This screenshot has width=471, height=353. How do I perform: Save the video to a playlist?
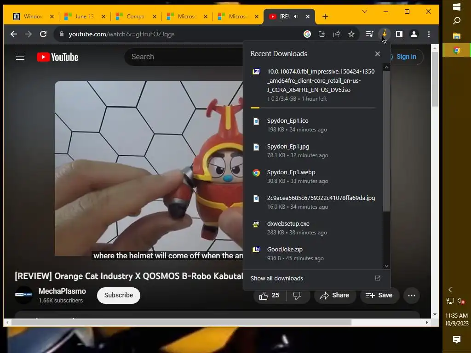[x=379, y=296]
